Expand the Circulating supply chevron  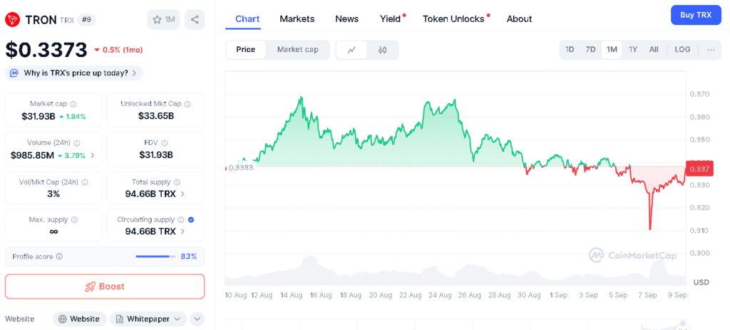pos(182,231)
